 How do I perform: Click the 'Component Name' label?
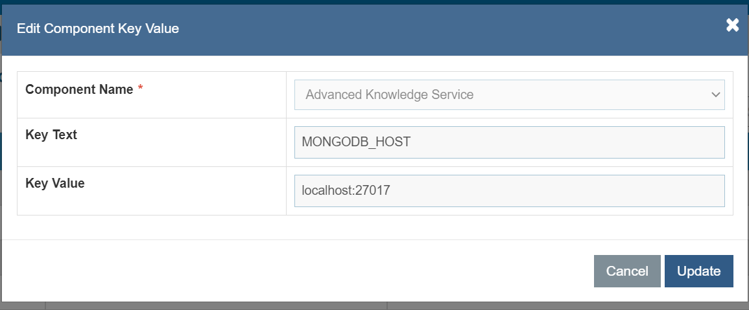pyautogui.click(x=79, y=90)
